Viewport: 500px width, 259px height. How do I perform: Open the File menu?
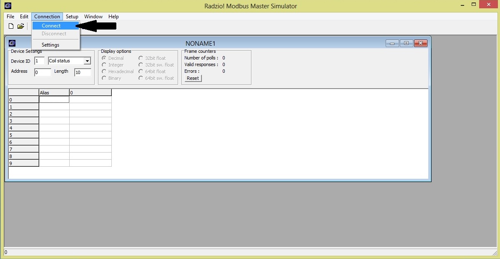(x=10, y=17)
